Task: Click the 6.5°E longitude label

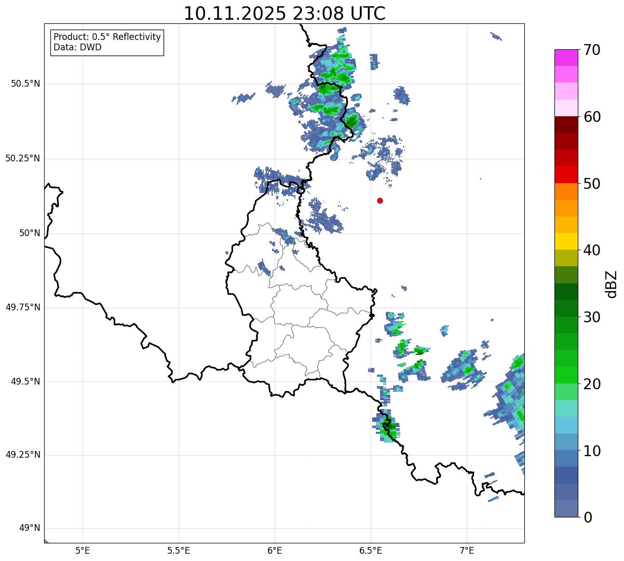Action: click(371, 550)
